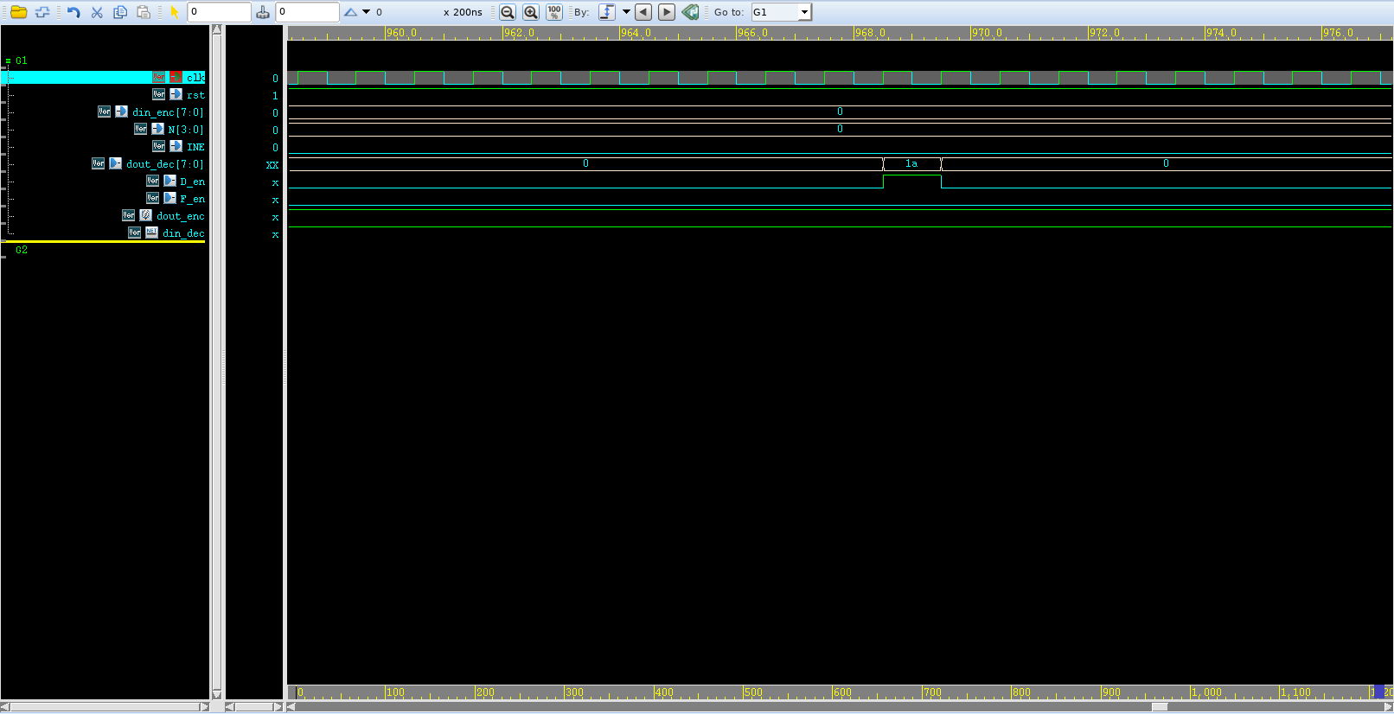Screen dimensions: 1394x714
Task: Open the delta dropdown arrow
Action: point(366,12)
